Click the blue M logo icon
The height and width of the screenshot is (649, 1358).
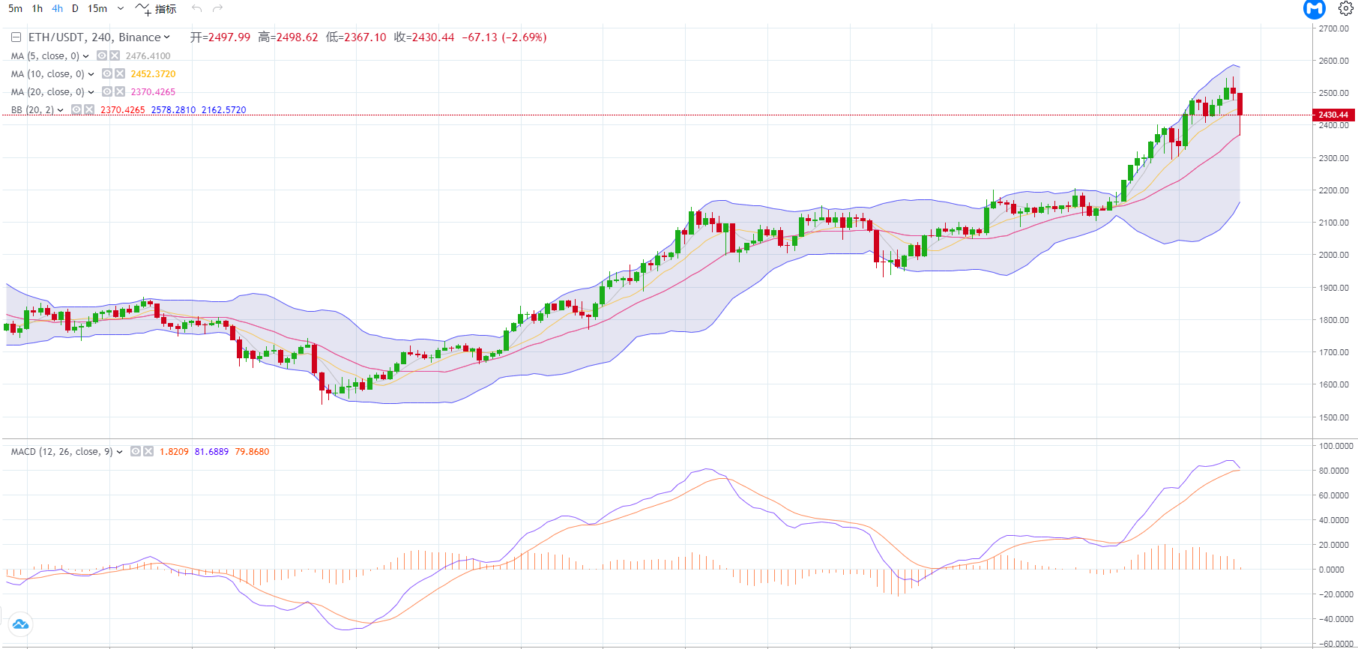tap(1315, 9)
